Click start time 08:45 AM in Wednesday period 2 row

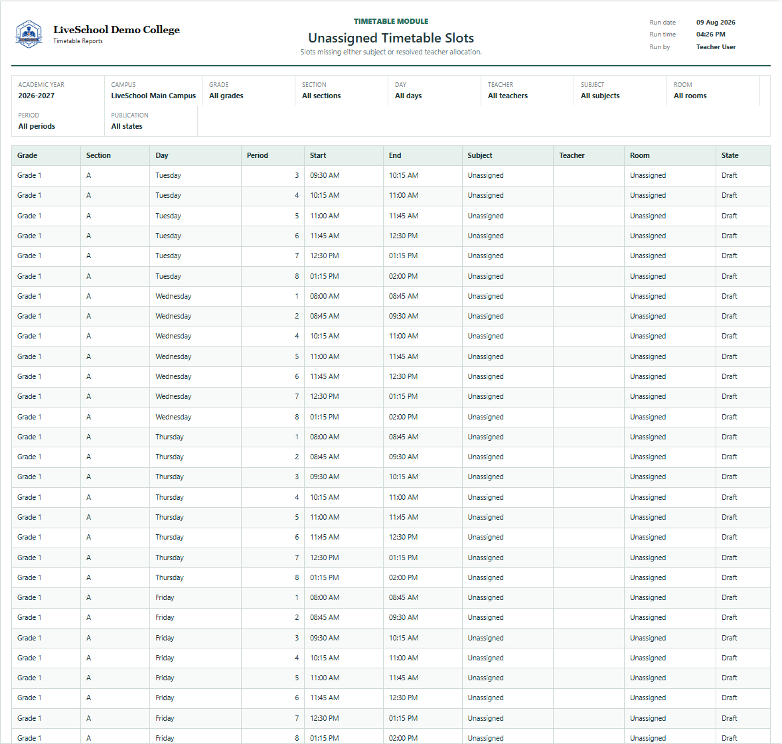coord(325,316)
